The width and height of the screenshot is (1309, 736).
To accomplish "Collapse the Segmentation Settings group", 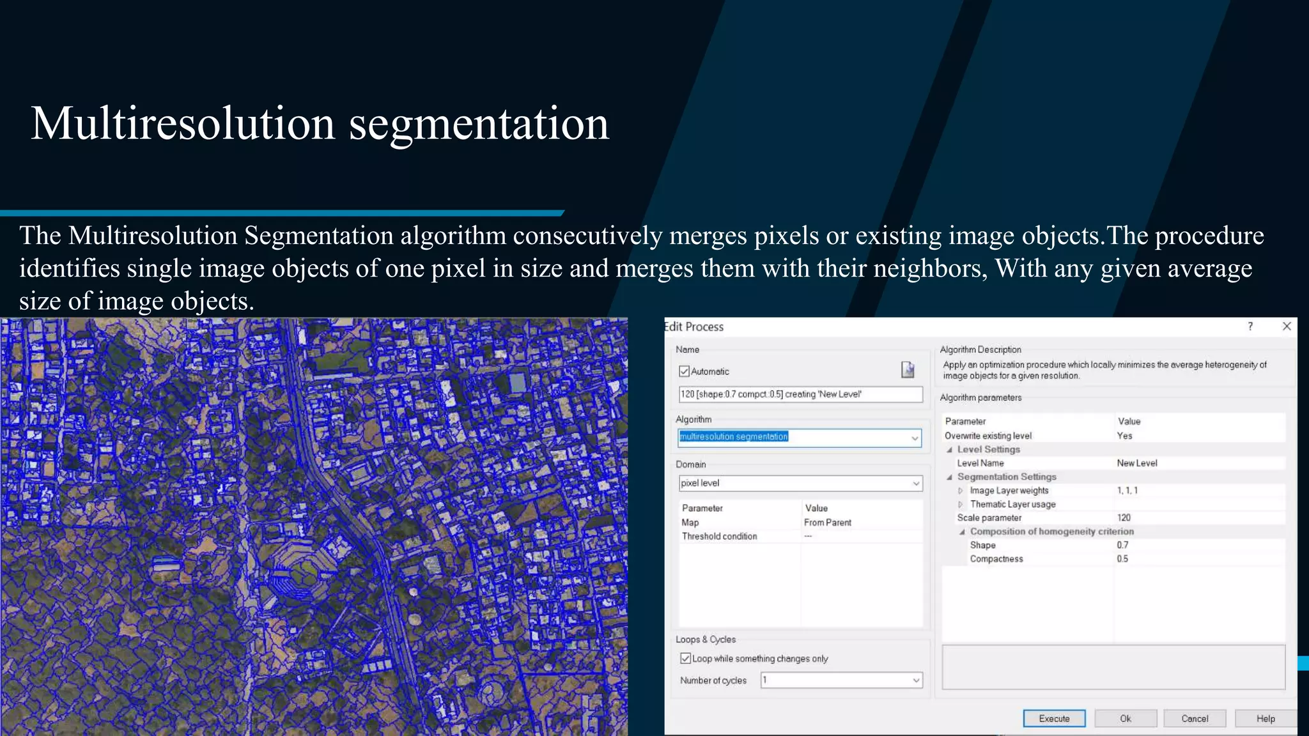I will (950, 477).
